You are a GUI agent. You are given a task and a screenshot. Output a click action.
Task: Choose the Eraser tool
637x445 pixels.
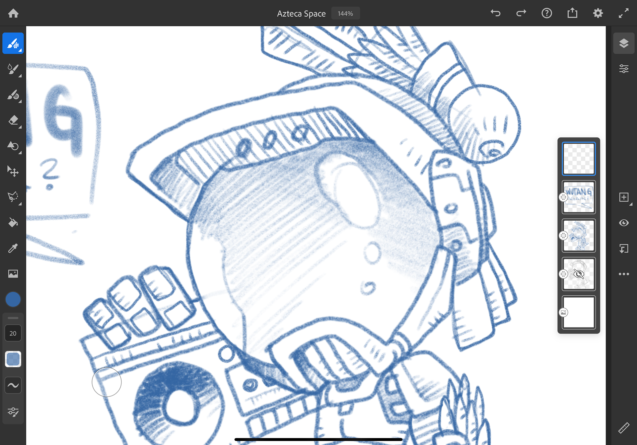point(13,120)
